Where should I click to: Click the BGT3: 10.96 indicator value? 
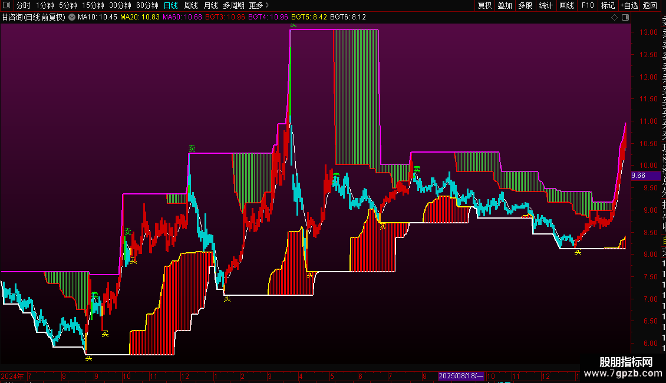pos(225,17)
